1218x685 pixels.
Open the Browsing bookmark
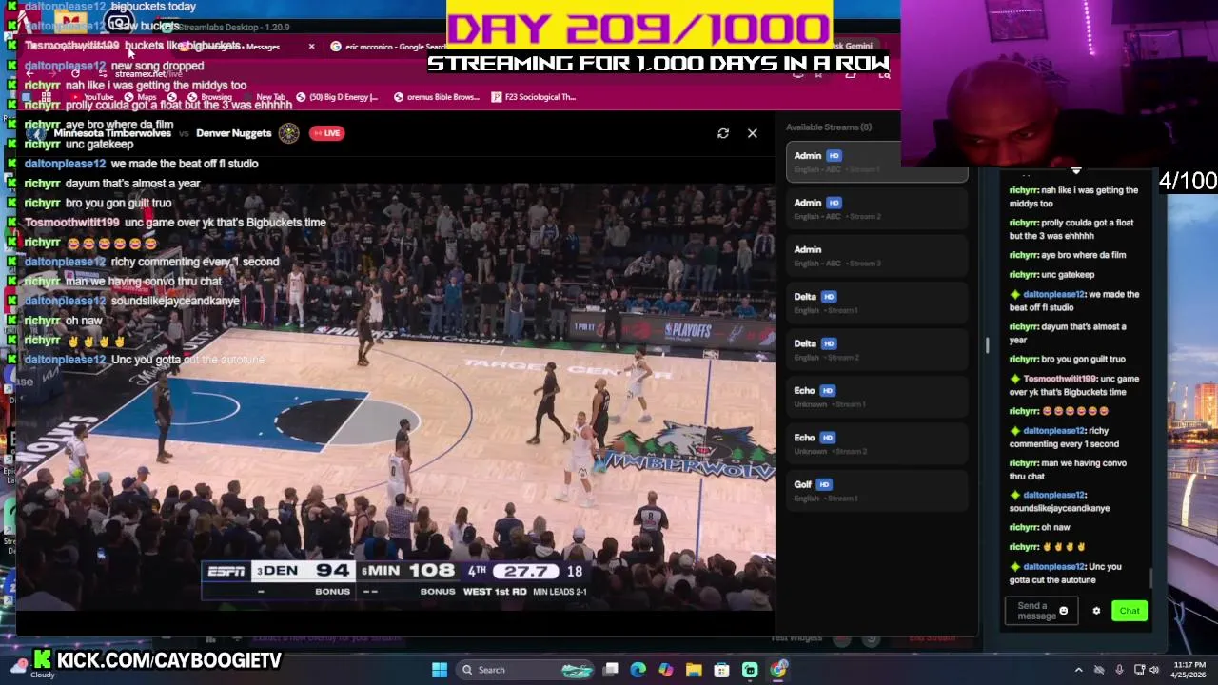(208, 97)
